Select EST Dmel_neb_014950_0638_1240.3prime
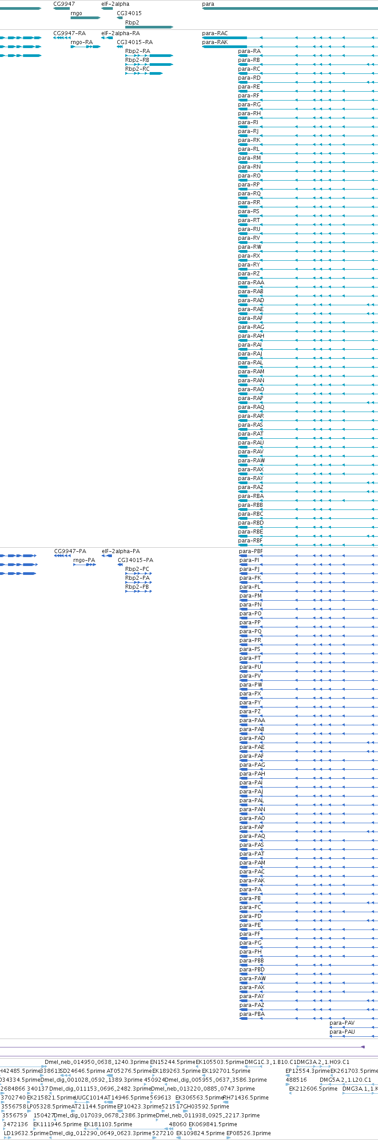The width and height of the screenshot is (378, 1140). [x=97, y=1062]
